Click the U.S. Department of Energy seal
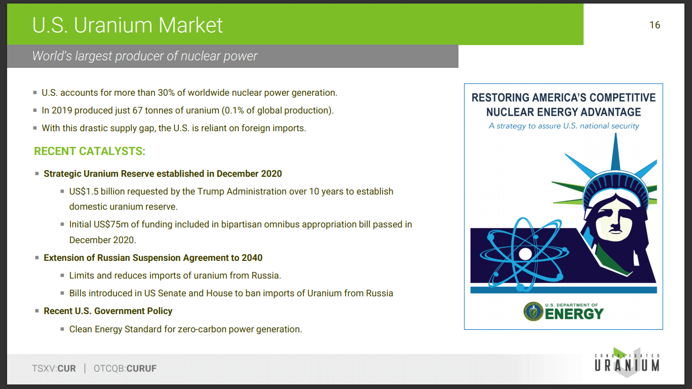Screen dimensions: 692x389 [533, 311]
